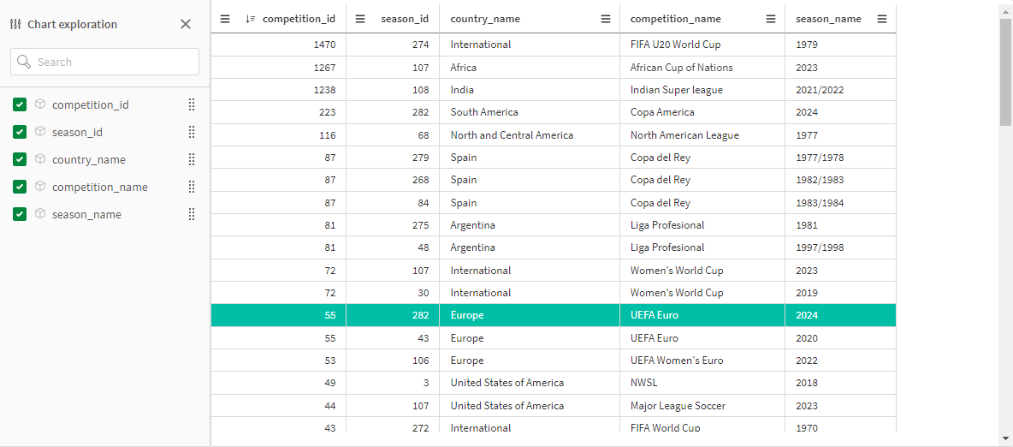Open competition_name column menu icon

[x=771, y=19]
